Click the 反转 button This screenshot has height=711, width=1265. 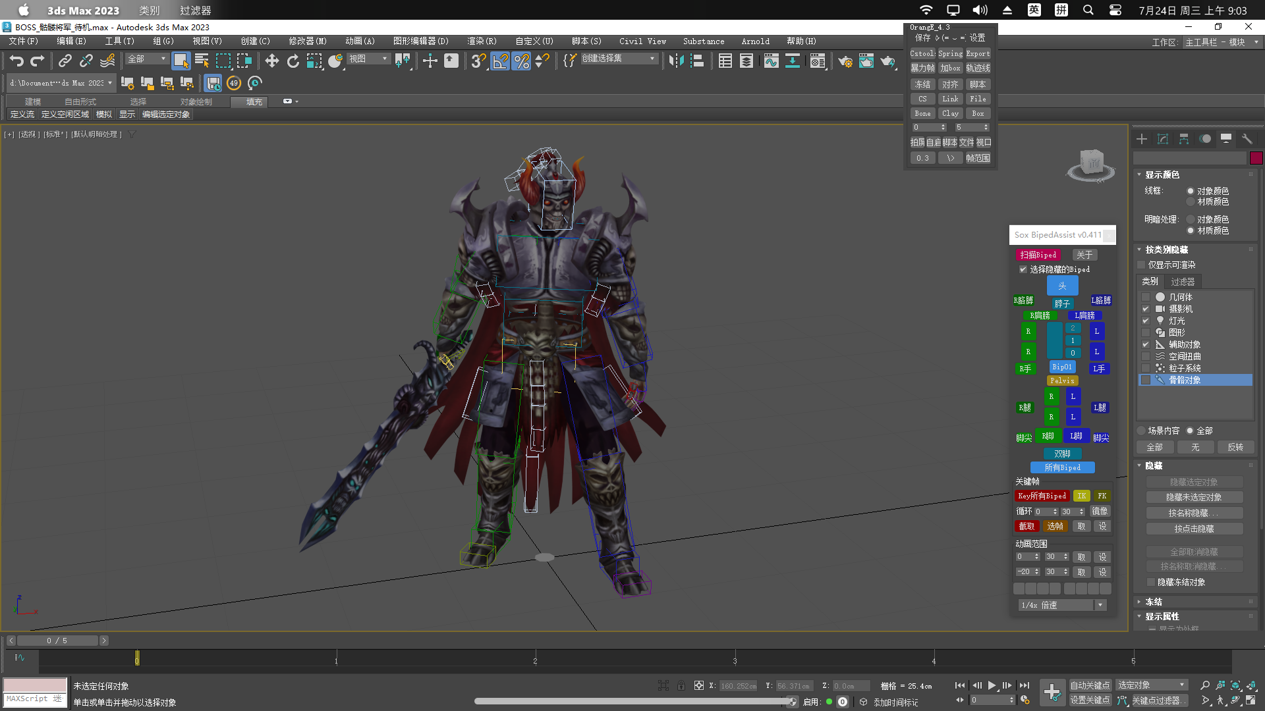click(1235, 447)
